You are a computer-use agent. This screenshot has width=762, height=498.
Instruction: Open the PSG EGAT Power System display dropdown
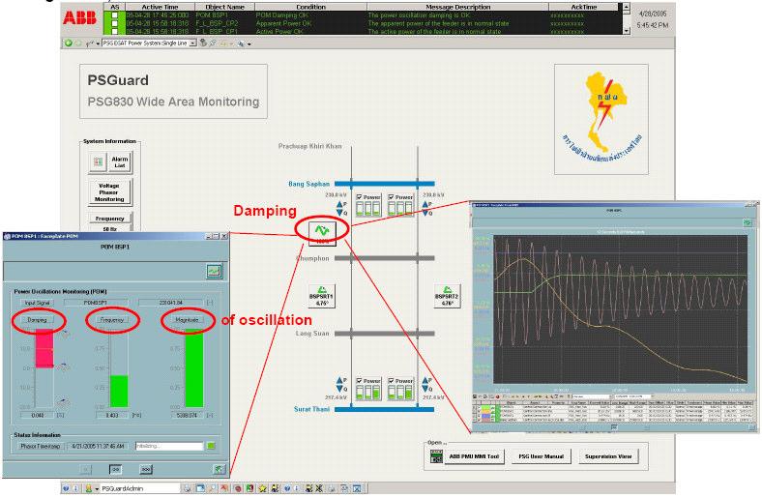tap(193, 44)
